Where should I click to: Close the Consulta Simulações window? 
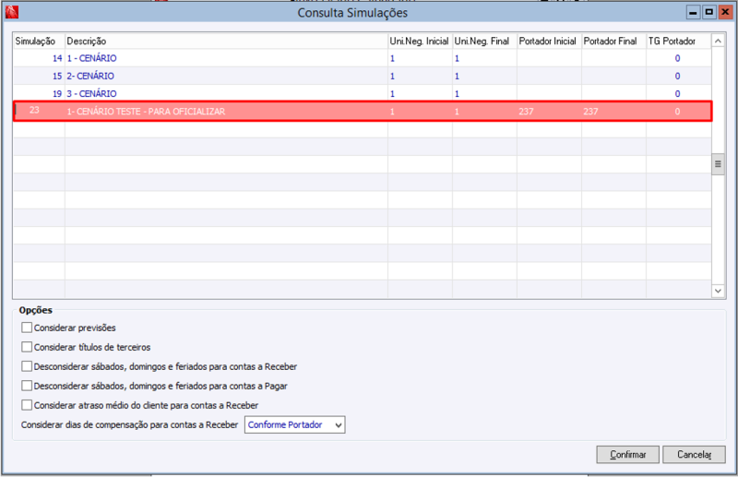coord(725,12)
